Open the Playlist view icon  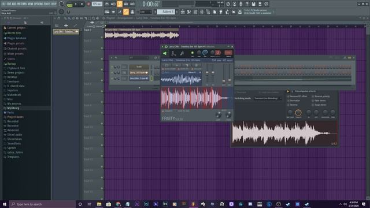click(x=183, y=12)
